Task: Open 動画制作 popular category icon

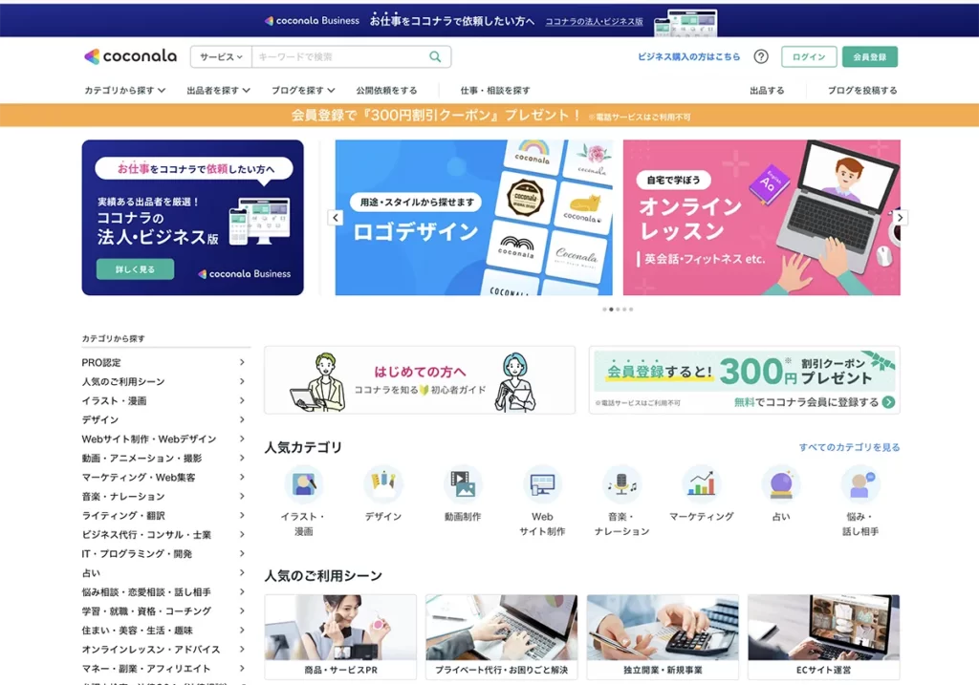Action: pos(463,484)
